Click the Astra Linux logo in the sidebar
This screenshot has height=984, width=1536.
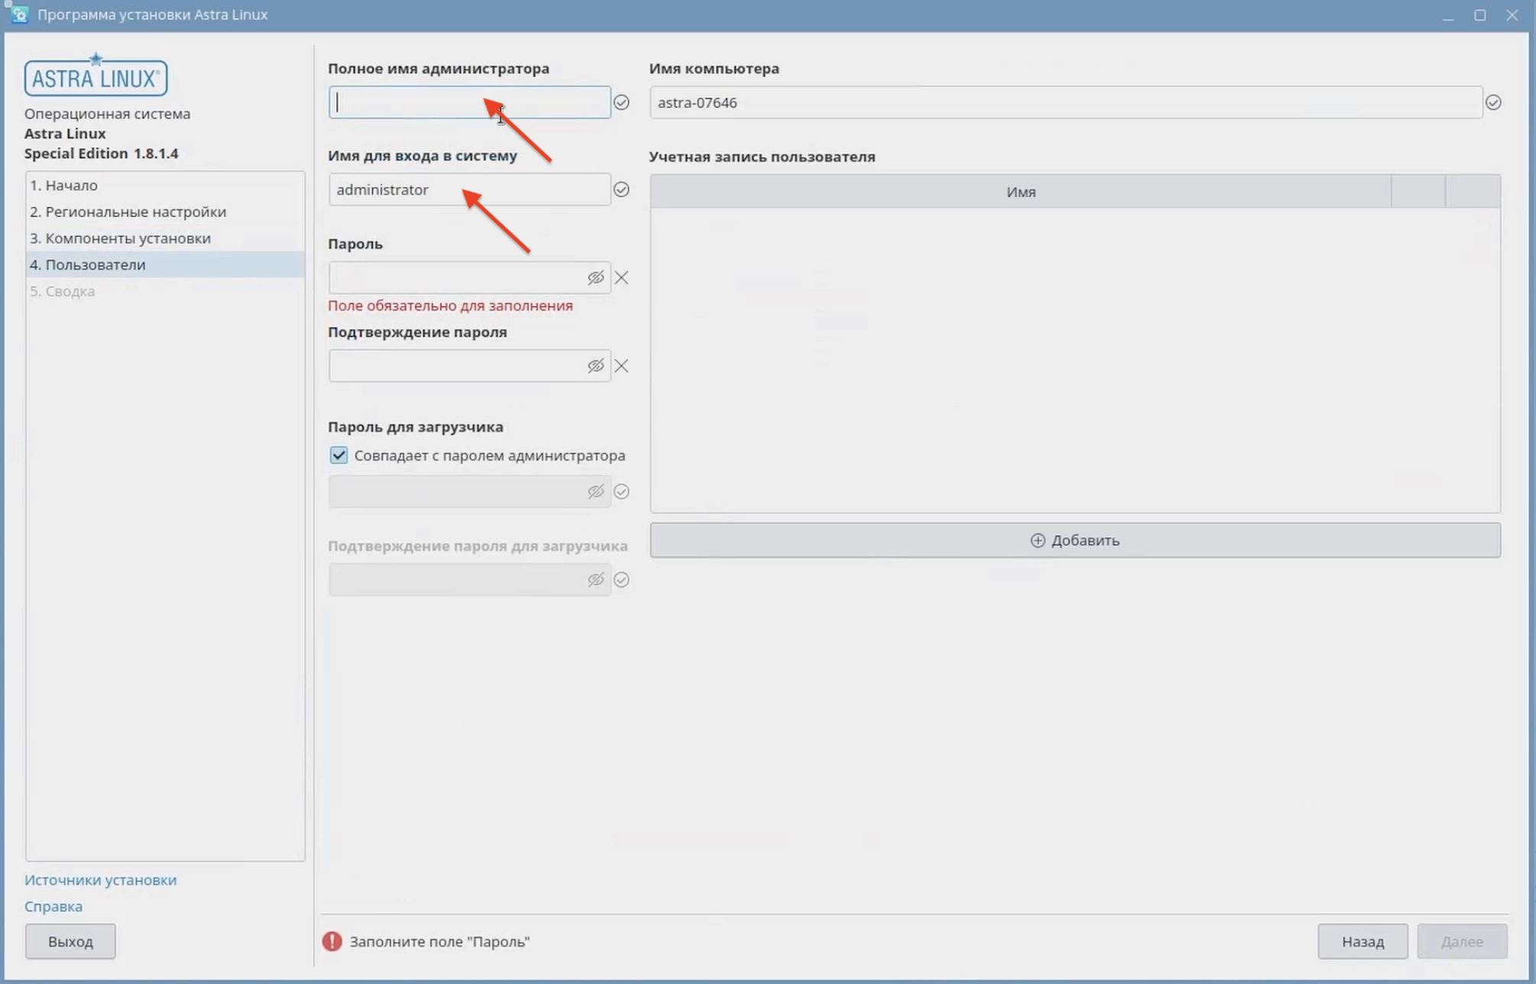(96, 74)
